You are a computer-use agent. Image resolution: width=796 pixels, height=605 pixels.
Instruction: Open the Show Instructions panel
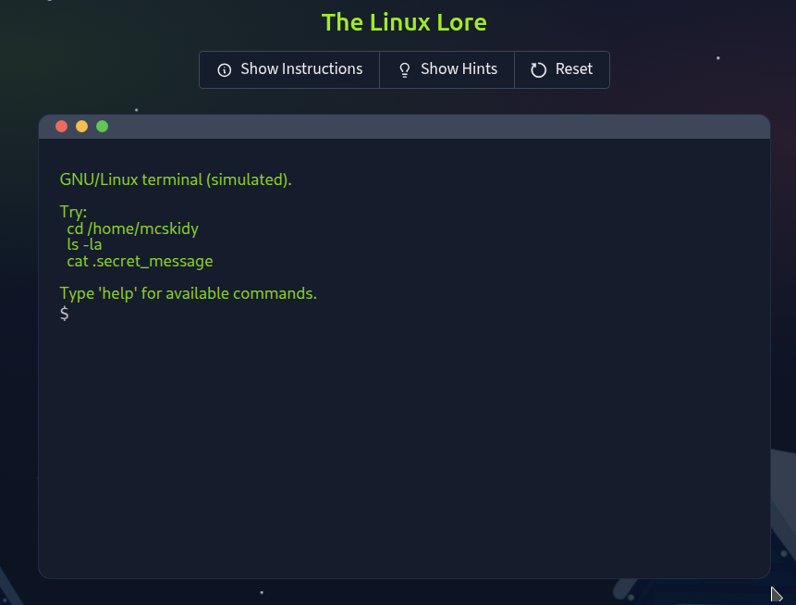pos(289,69)
